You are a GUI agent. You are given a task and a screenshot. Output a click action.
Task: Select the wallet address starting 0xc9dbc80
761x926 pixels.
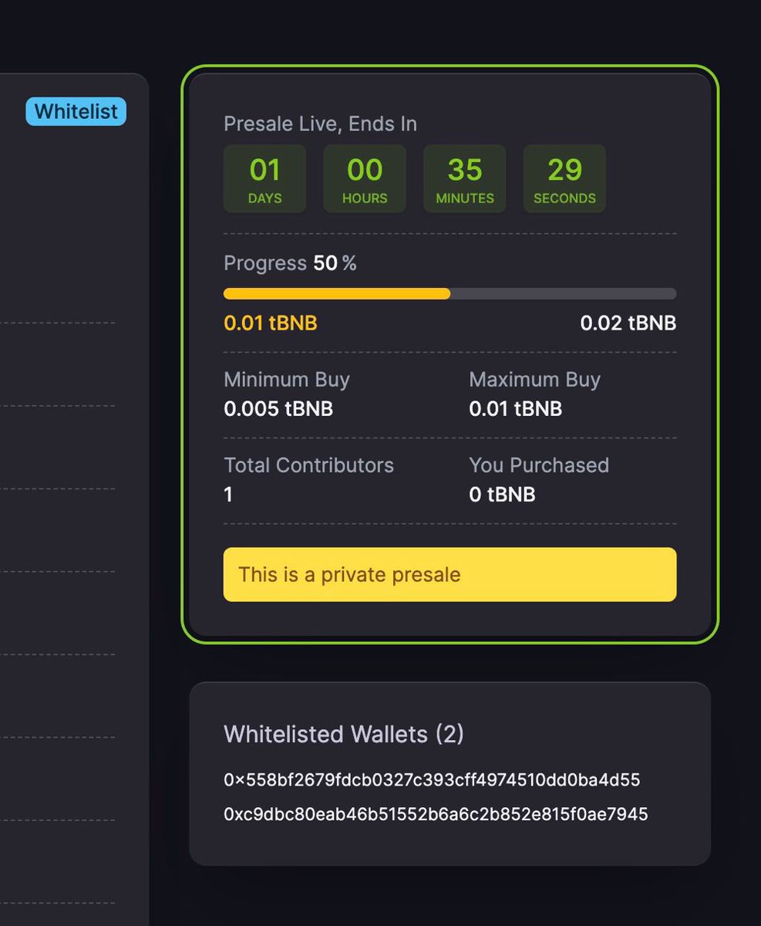(x=436, y=814)
